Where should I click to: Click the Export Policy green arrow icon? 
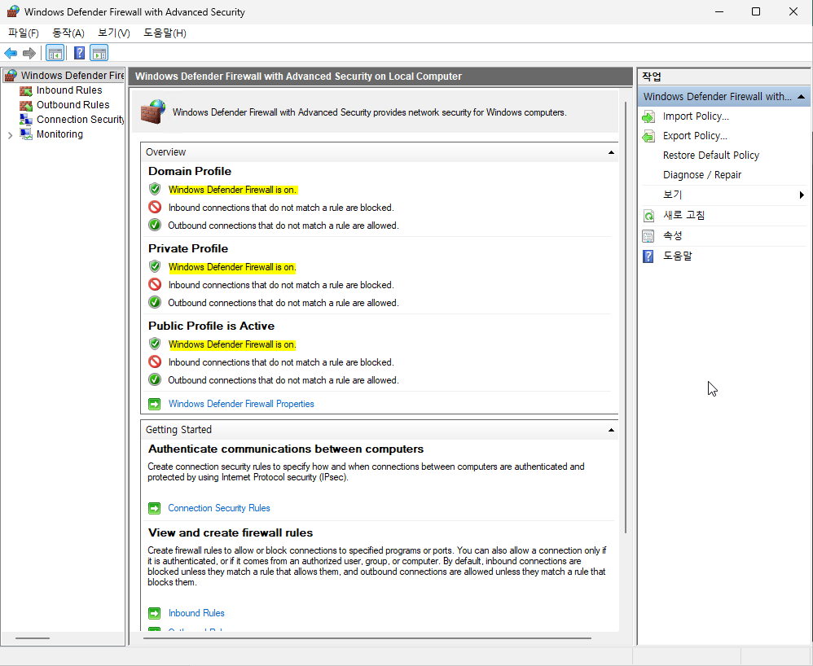tap(648, 136)
